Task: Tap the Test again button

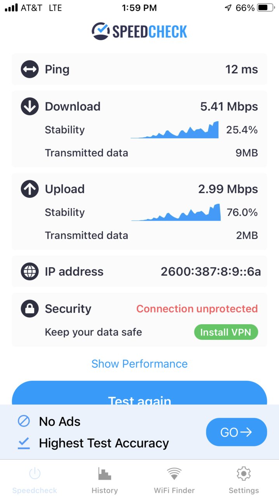Action: click(139, 393)
